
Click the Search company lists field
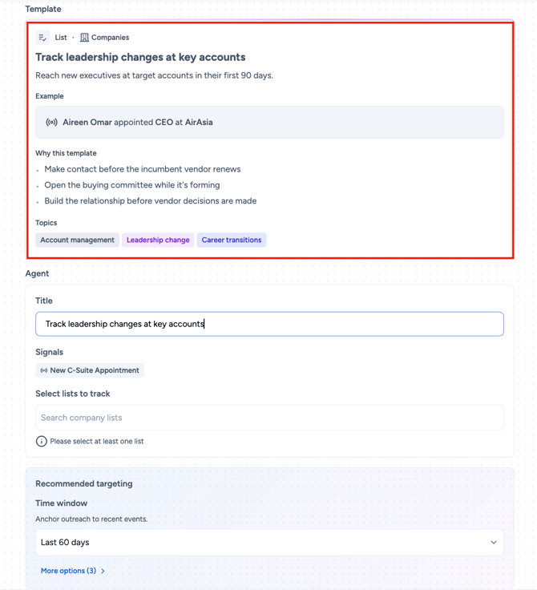tap(269, 418)
